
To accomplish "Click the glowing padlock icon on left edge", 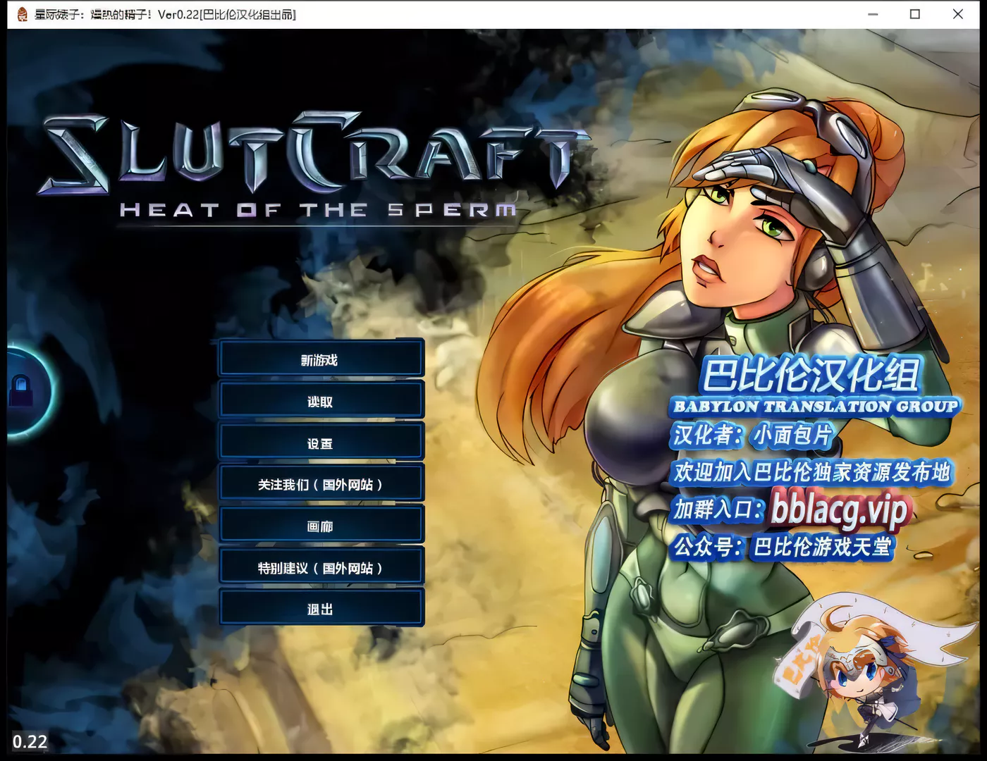I will click(21, 390).
